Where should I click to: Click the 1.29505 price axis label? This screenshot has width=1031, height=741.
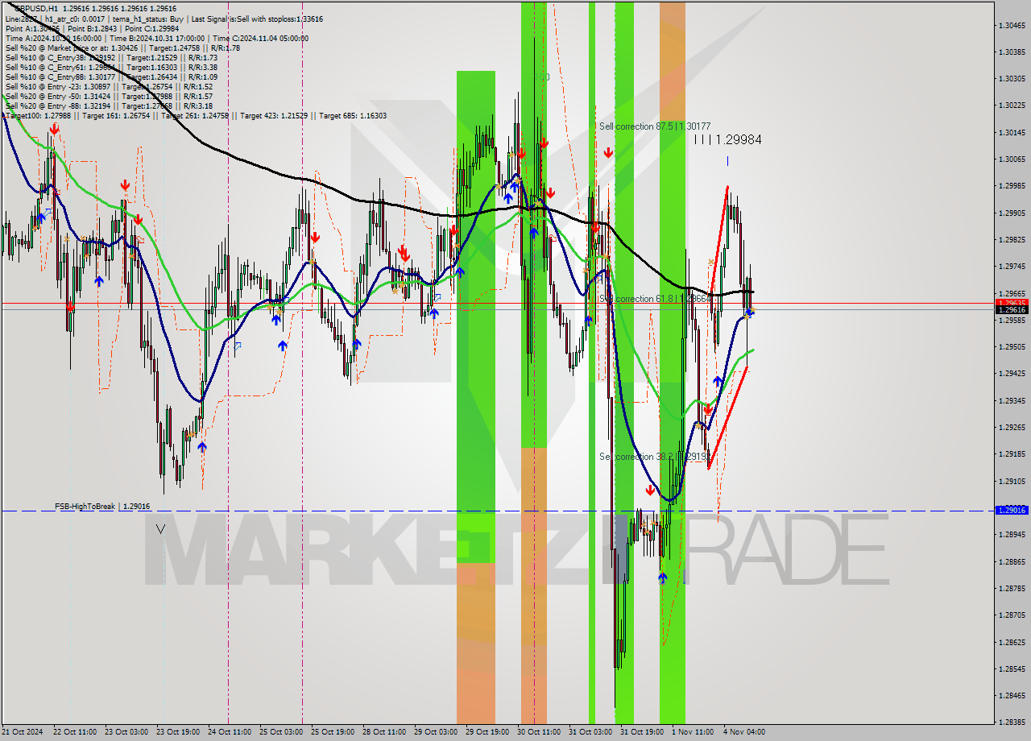[1012, 347]
